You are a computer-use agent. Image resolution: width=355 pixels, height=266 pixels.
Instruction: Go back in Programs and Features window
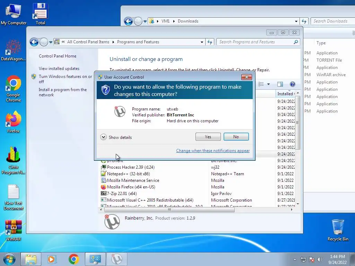(x=34, y=42)
